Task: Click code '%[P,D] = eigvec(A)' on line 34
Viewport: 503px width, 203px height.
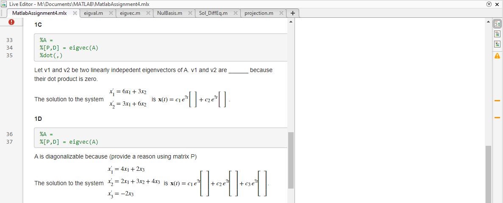Action: (x=69, y=48)
